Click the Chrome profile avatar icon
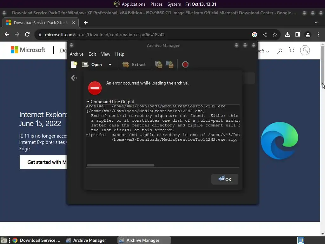The width and height of the screenshot is (325, 244). click(308, 34)
